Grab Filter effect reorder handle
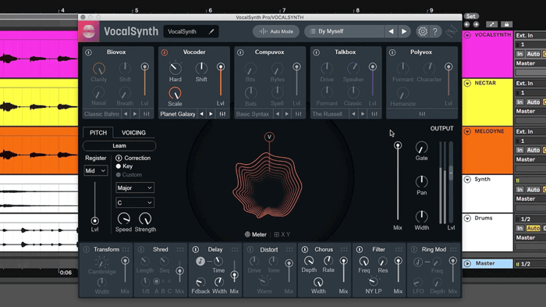 (x=399, y=249)
